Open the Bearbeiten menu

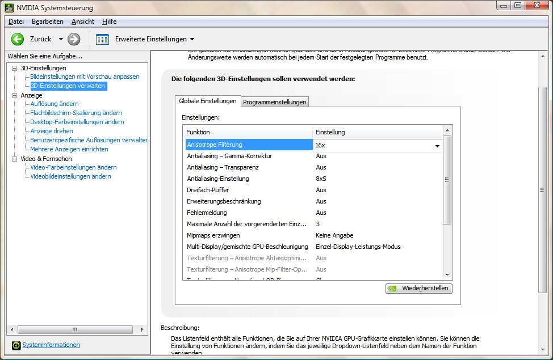click(48, 22)
